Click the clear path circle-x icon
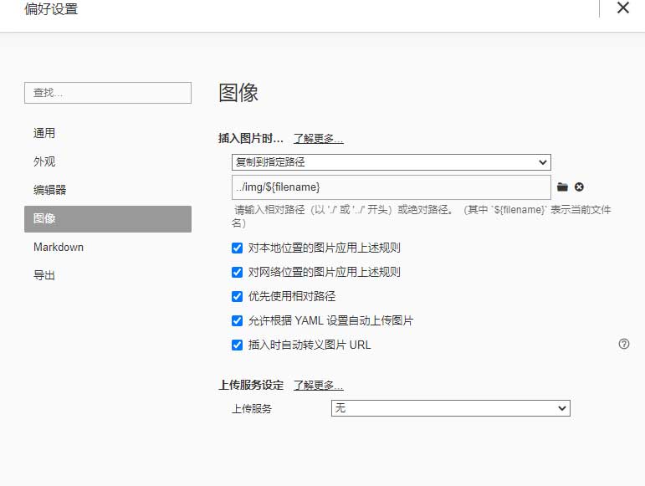This screenshot has height=486, width=645. [x=579, y=187]
